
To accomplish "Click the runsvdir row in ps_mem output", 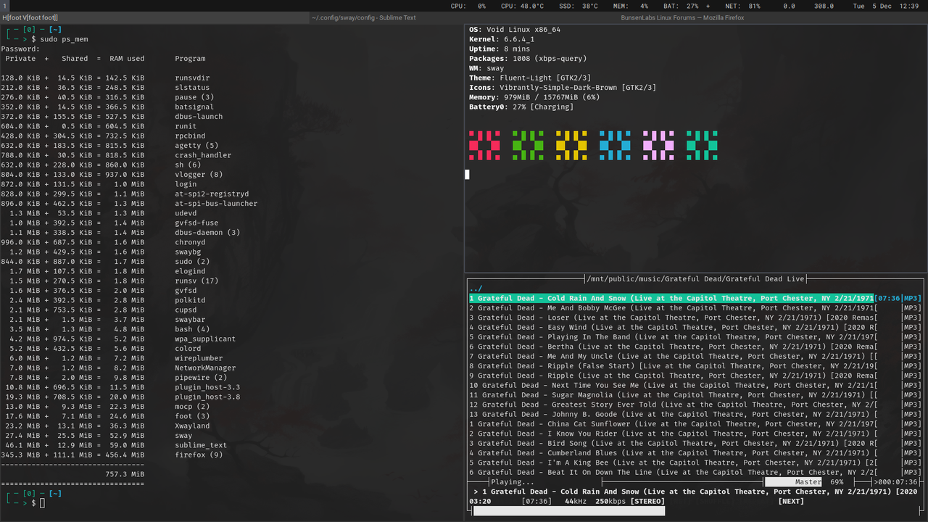I will pyautogui.click(x=105, y=78).
